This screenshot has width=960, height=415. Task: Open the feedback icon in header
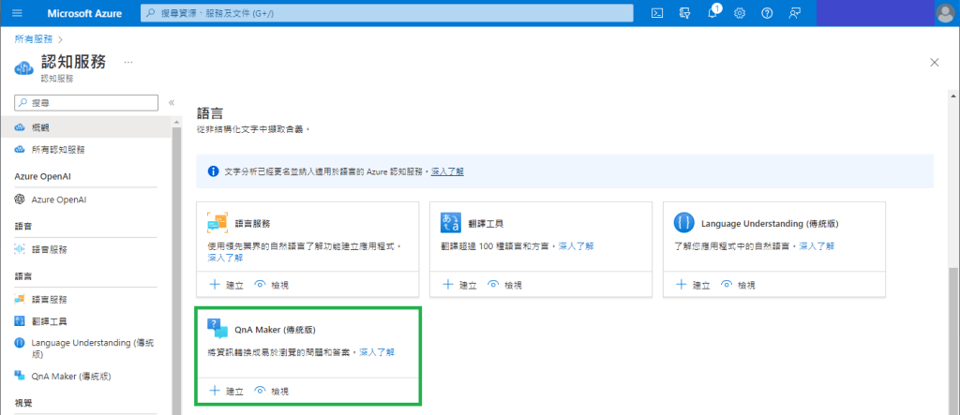795,13
